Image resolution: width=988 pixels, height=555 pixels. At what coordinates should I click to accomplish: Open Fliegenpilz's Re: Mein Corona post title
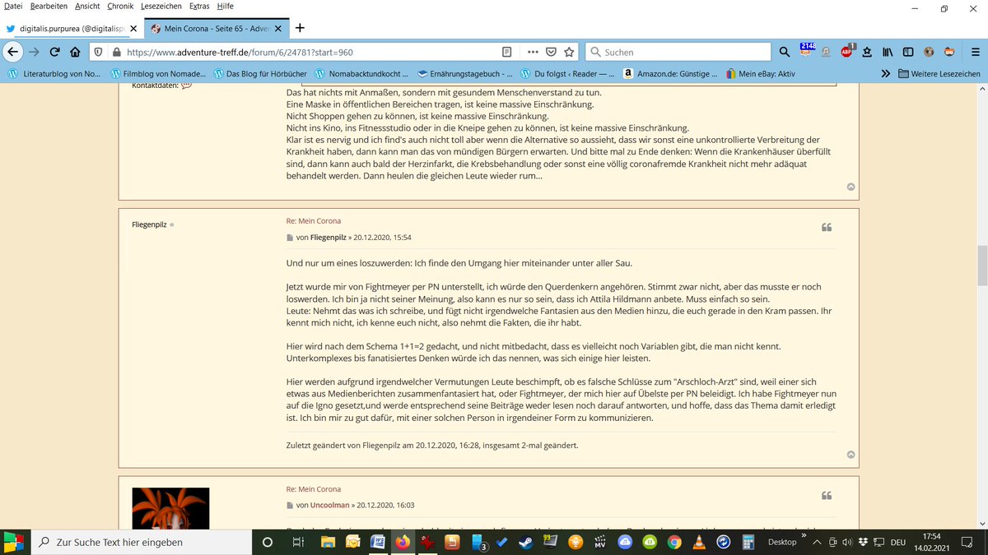(313, 220)
